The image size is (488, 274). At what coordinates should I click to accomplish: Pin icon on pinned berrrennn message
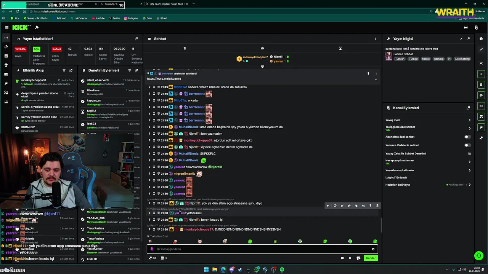368,73
